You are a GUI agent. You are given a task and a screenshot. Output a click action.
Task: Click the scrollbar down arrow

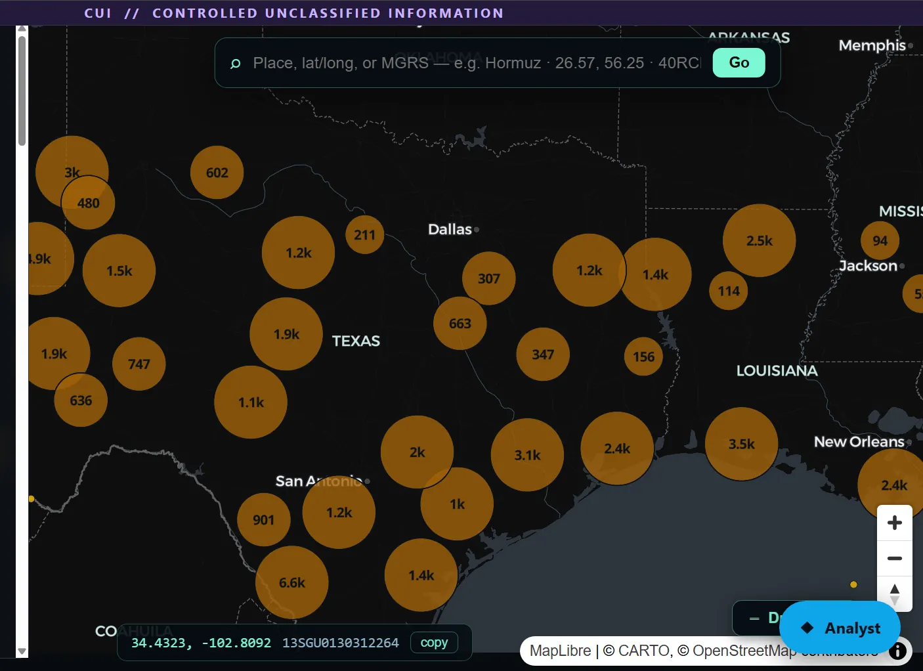[x=22, y=651]
